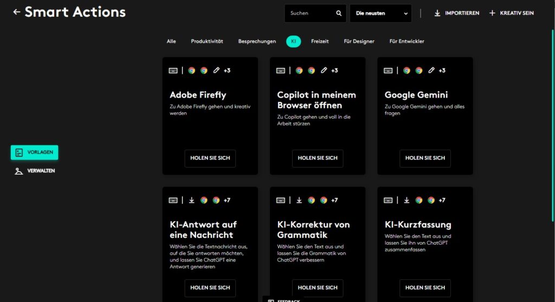Click +7 more indicator on KI-Kurzfassung card
The width and height of the screenshot is (555, 302).
tap(442, 201)
